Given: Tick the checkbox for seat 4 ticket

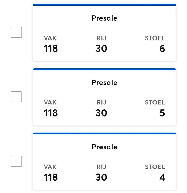Looking at the screenshot, I should [x=16, y=161].
